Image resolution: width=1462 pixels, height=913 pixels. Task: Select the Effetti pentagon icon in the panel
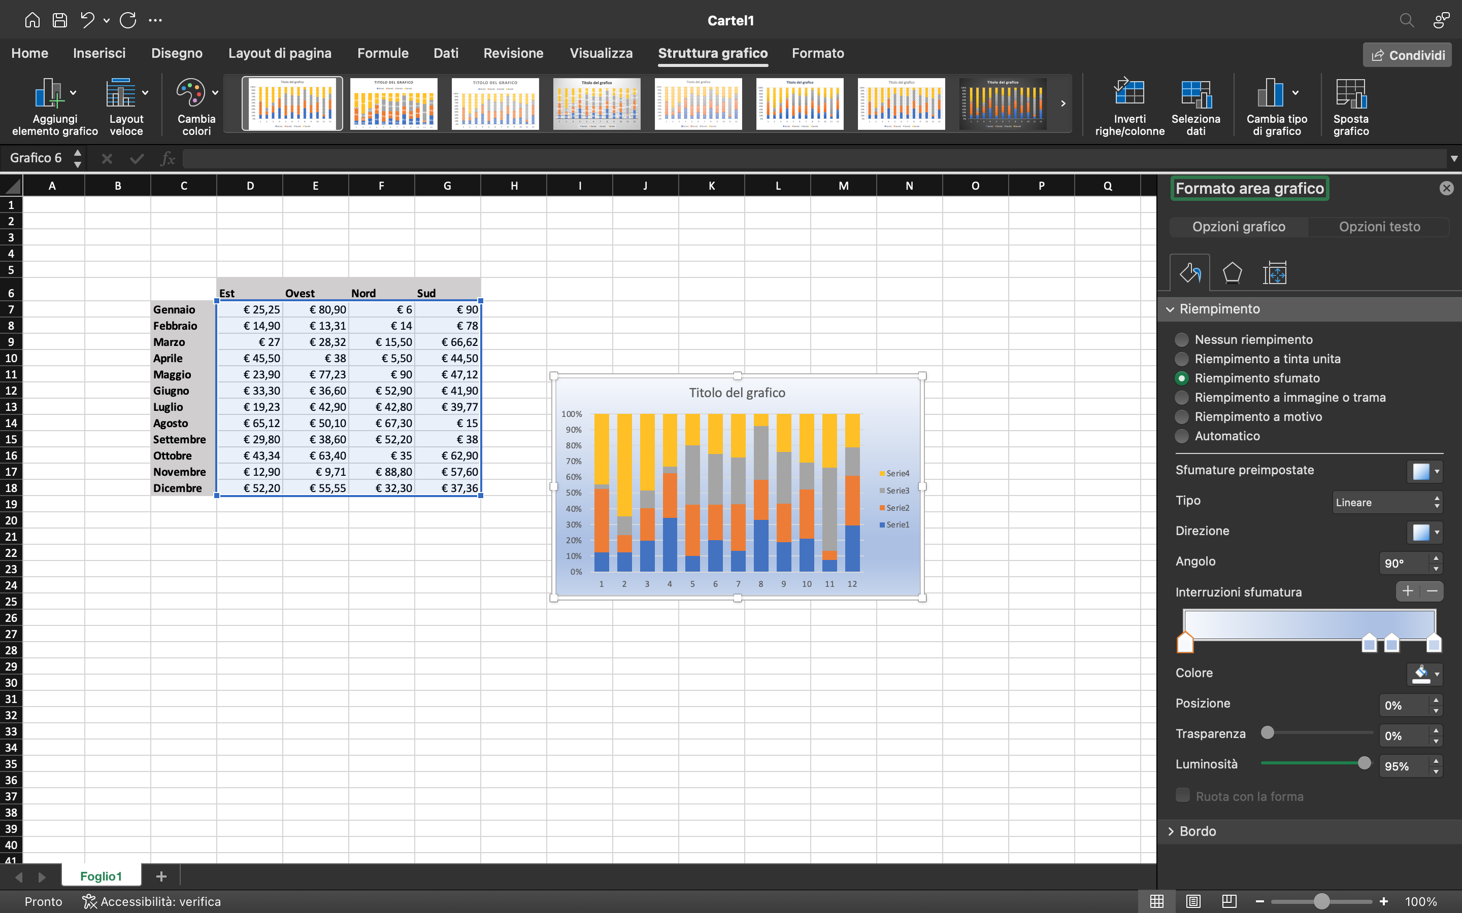click(x=1233, y=273)
